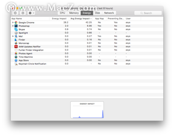Sort by App Name column header
The width and height of the screenshot is (174, 136).
coord(30,19)
